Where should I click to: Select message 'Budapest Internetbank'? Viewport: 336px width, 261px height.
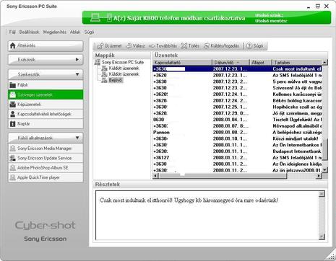pos(237,151)
